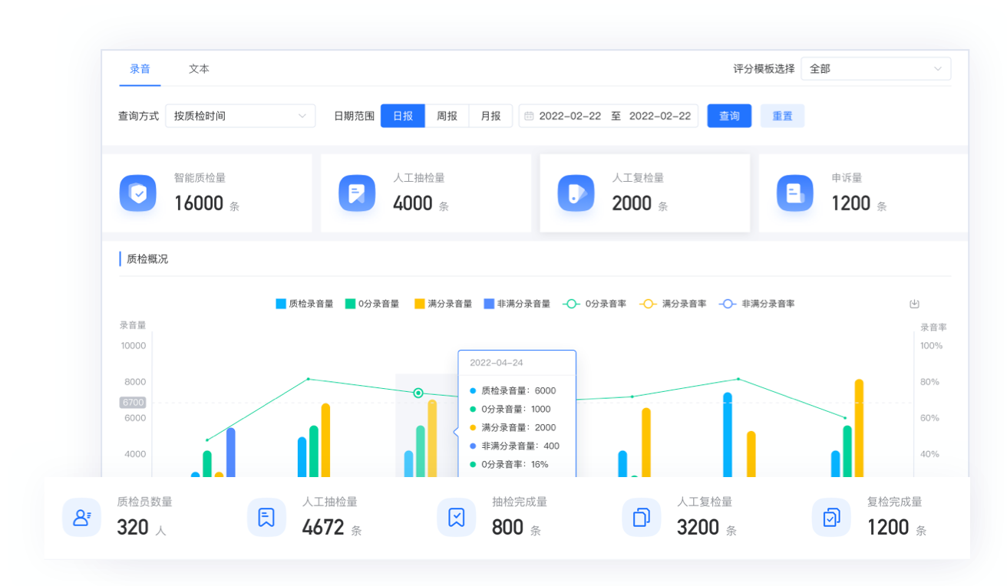This screenshot has width=1007, height=586.
Task: Expand the 查询方式 dropdown
Action: (240, 116)
